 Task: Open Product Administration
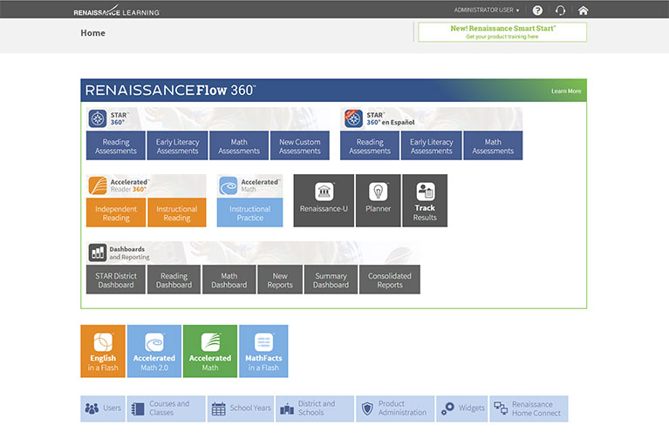pyautogui.click(x=395, y=408)
